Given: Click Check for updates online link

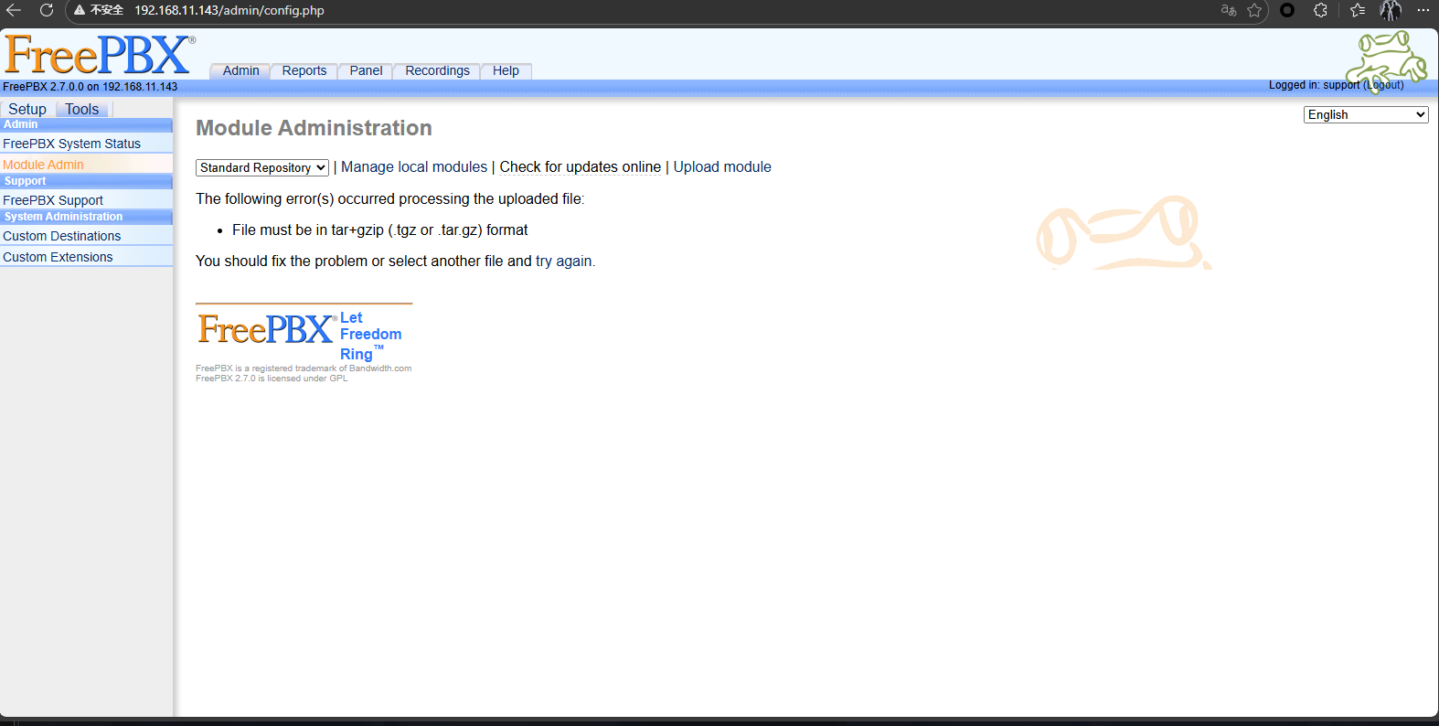Looking at the screenshot, I should pos(580,166).
